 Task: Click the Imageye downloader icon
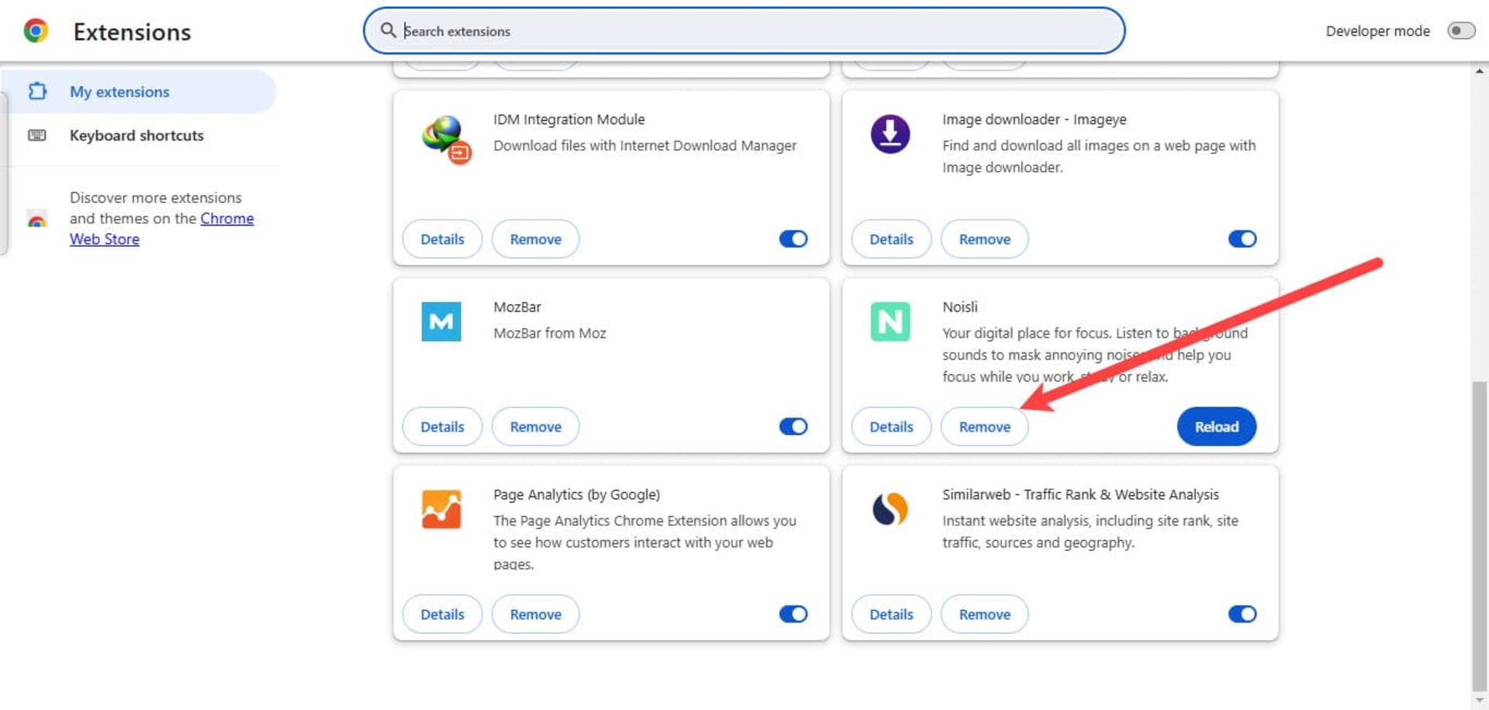[x=890, y=133]
